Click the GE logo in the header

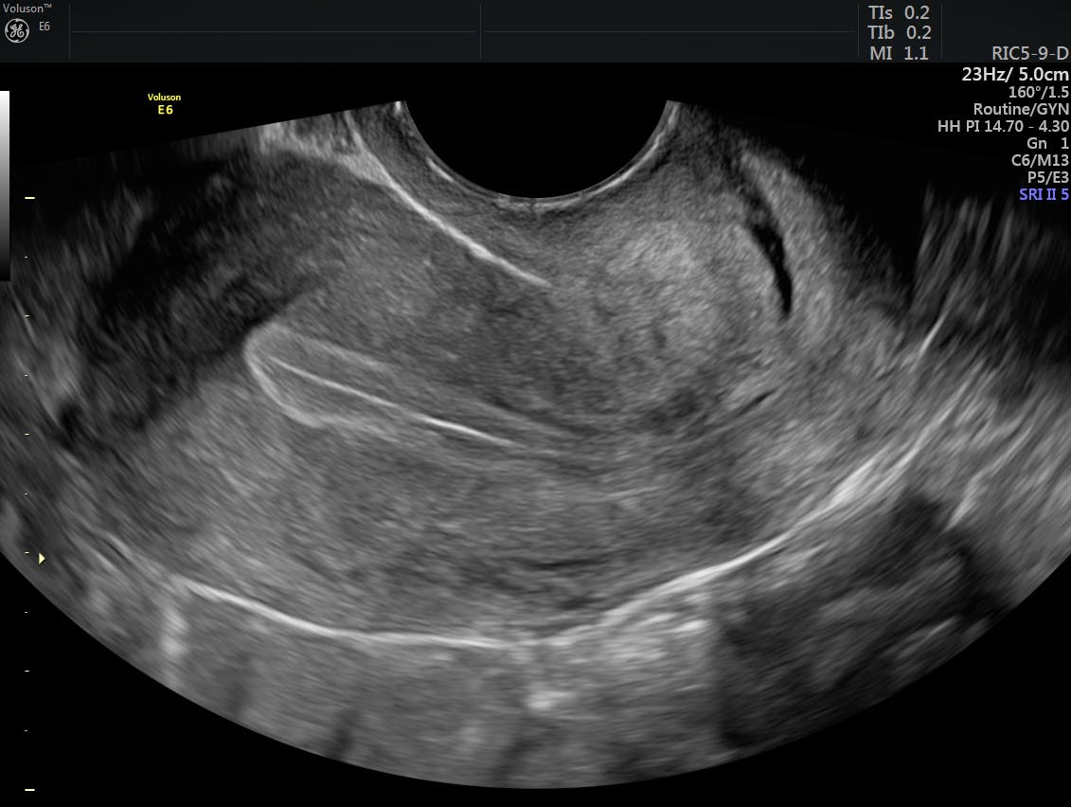17,31
